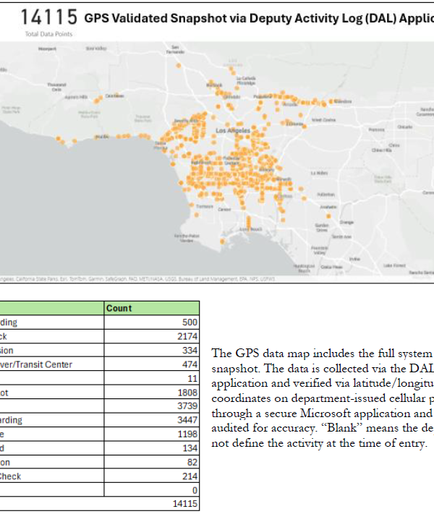Click the large 14115 headline number
Image resolution: width=434 pixels, height=514 pixels.
pyautogui.click(x=49, y=17)
